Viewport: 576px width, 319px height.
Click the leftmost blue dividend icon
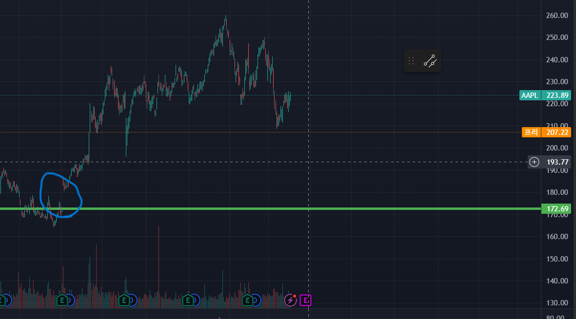tap(7, 300)
